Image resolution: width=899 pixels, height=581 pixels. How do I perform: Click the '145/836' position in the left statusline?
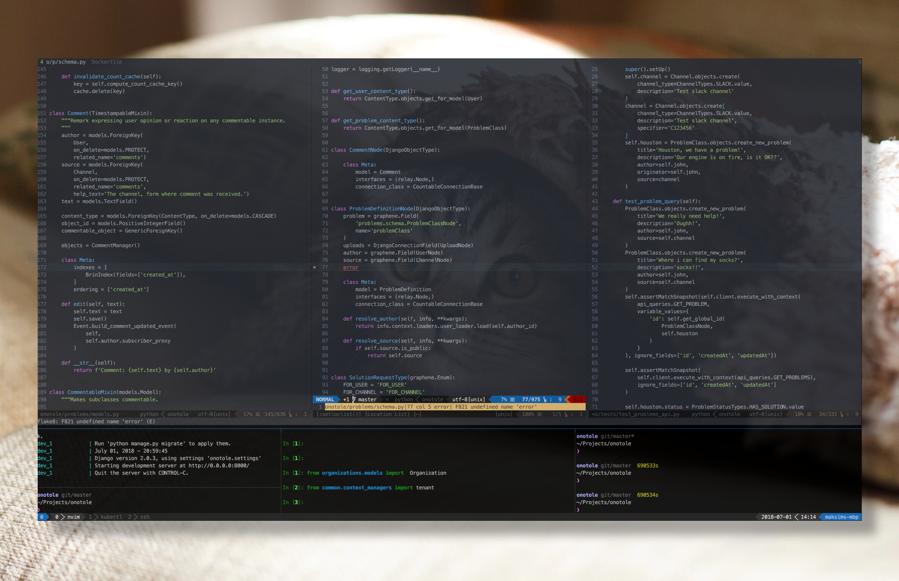click(x=275, y=414)
